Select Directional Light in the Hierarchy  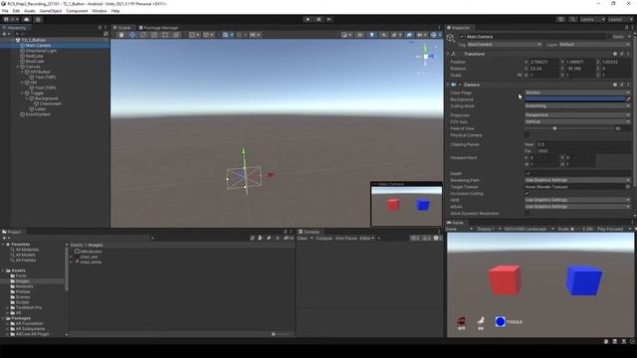[41, 51]
